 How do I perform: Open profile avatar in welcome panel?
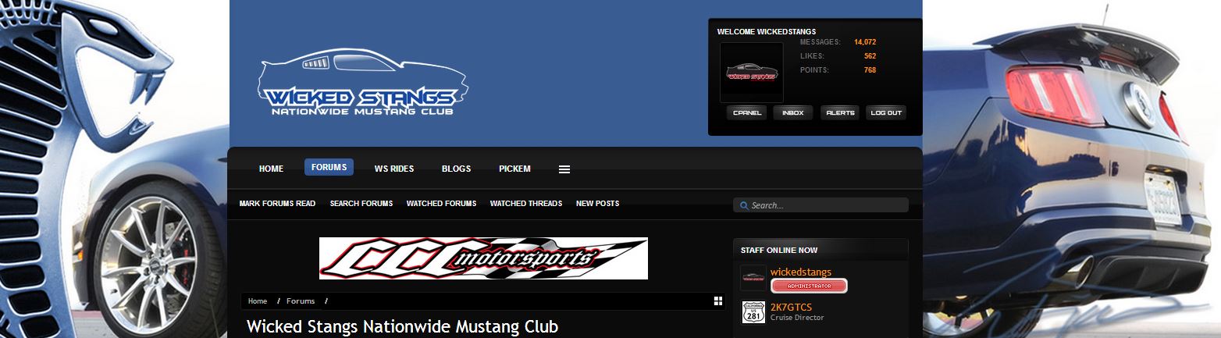tap(751, 73)
